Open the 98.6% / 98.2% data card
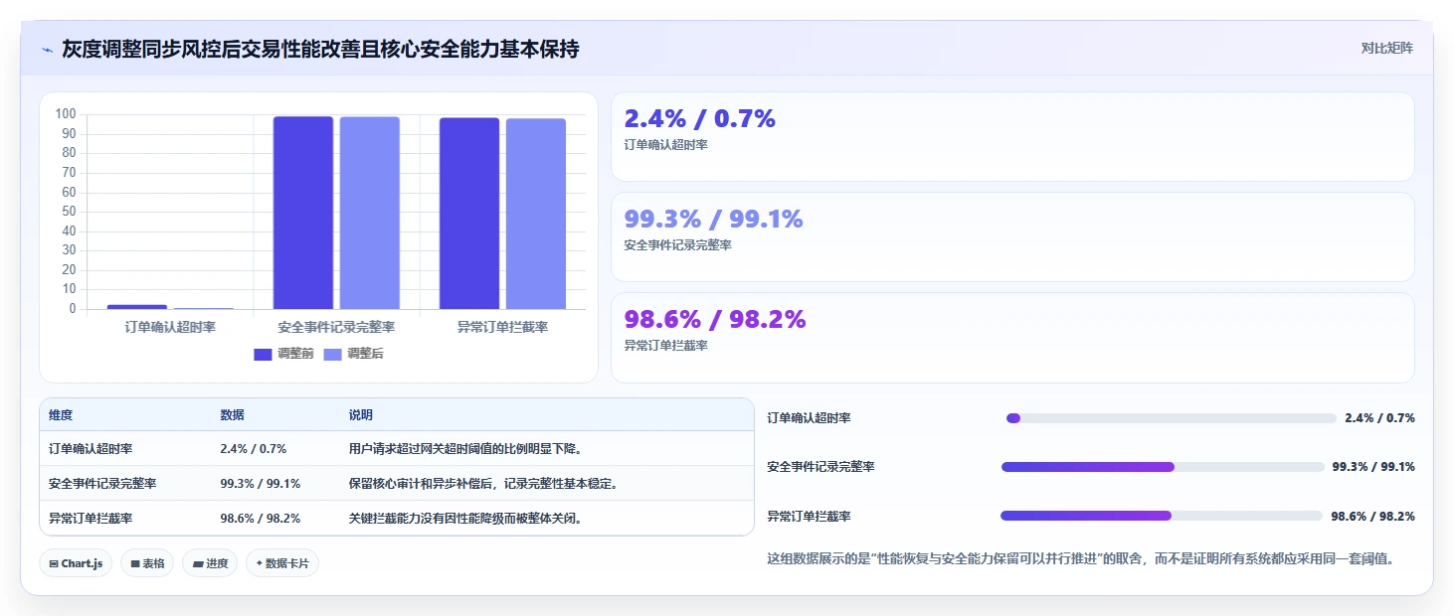Viewport: 1454px width, 616px height. point(1012,338)
